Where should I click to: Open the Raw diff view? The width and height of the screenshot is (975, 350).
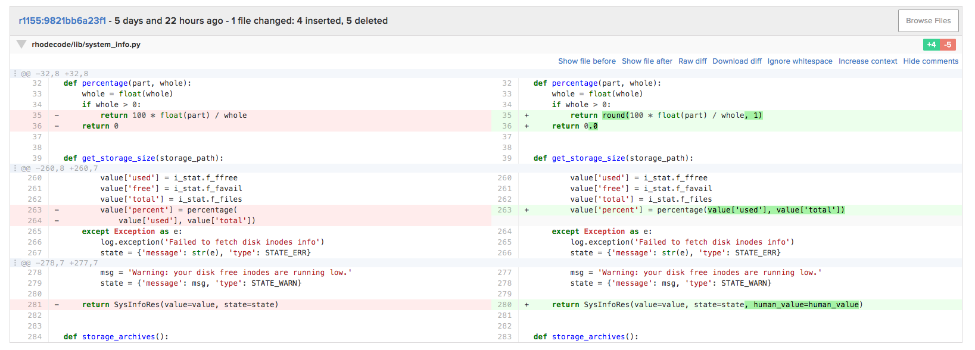[x=692, y=61]
